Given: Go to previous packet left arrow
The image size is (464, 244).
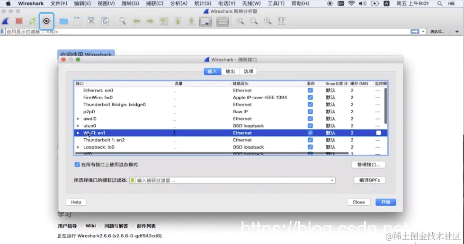Looking at the screenshot, I should click(136, 21).
